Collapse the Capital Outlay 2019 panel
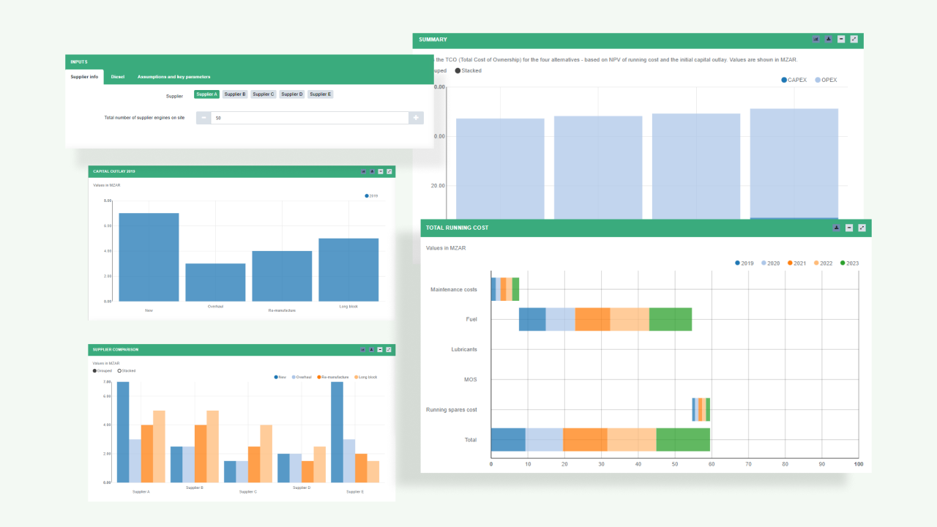The image size is (937, 527). (381, 171)
